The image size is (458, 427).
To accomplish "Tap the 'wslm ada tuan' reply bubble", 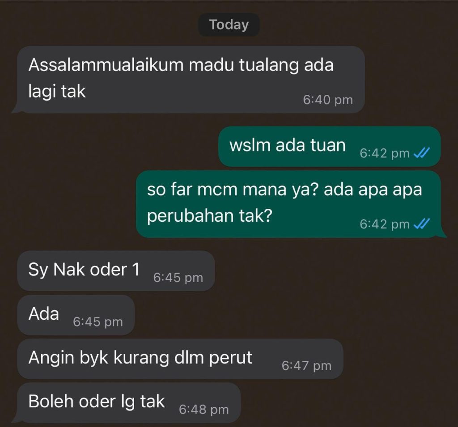I will (330, 147).
